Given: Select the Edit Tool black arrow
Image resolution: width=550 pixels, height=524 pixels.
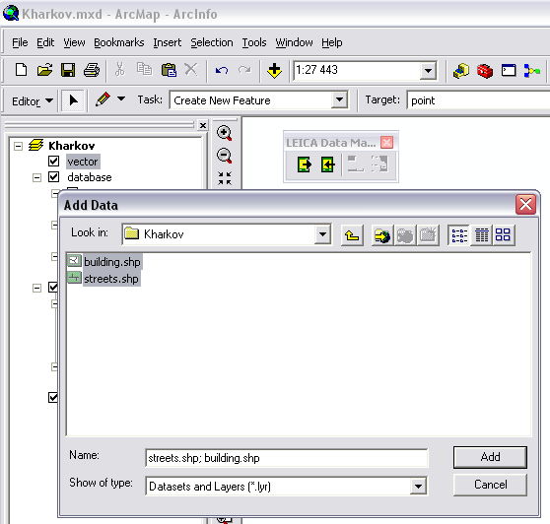Looking at the screenshot, I should click(x=73, y=100).
